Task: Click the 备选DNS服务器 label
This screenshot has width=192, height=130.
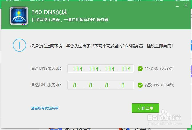Action: pos(46,85)
